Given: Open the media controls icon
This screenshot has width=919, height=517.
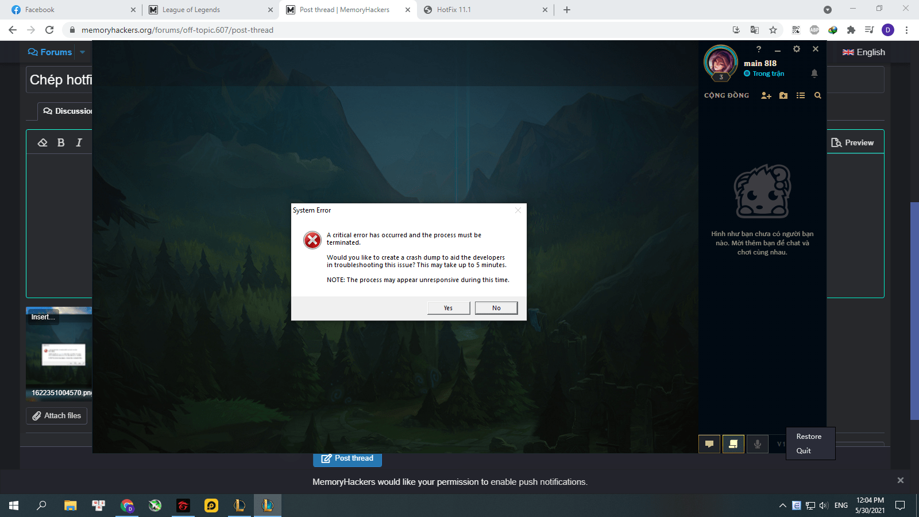Looking at the screenshot, I should 870,30.
